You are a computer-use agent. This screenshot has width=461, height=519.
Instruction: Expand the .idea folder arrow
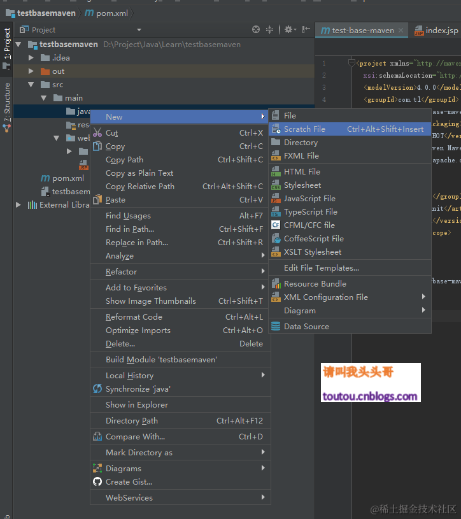[x=31, y=57]
